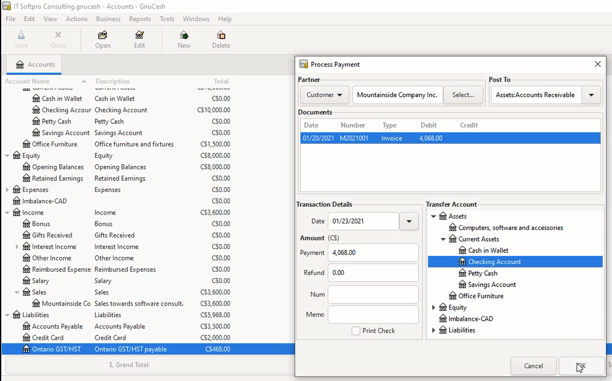Click the New account toolbar icon
612x381 pixels.
pos(184,35)
